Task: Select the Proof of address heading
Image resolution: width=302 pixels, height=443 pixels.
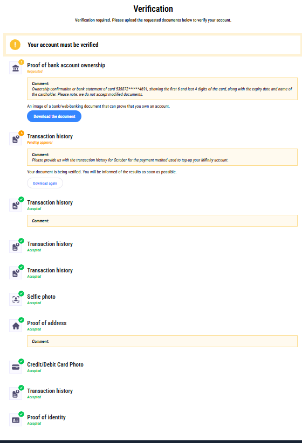Action: tap(47, 323)
